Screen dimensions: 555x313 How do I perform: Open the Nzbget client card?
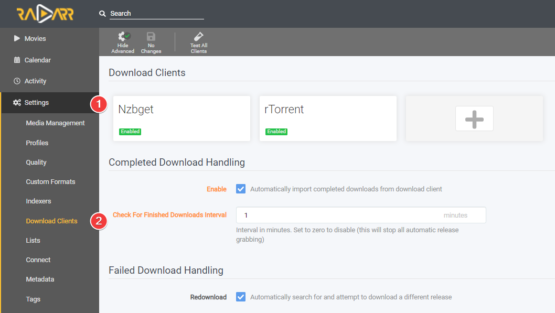click(182, 118)
